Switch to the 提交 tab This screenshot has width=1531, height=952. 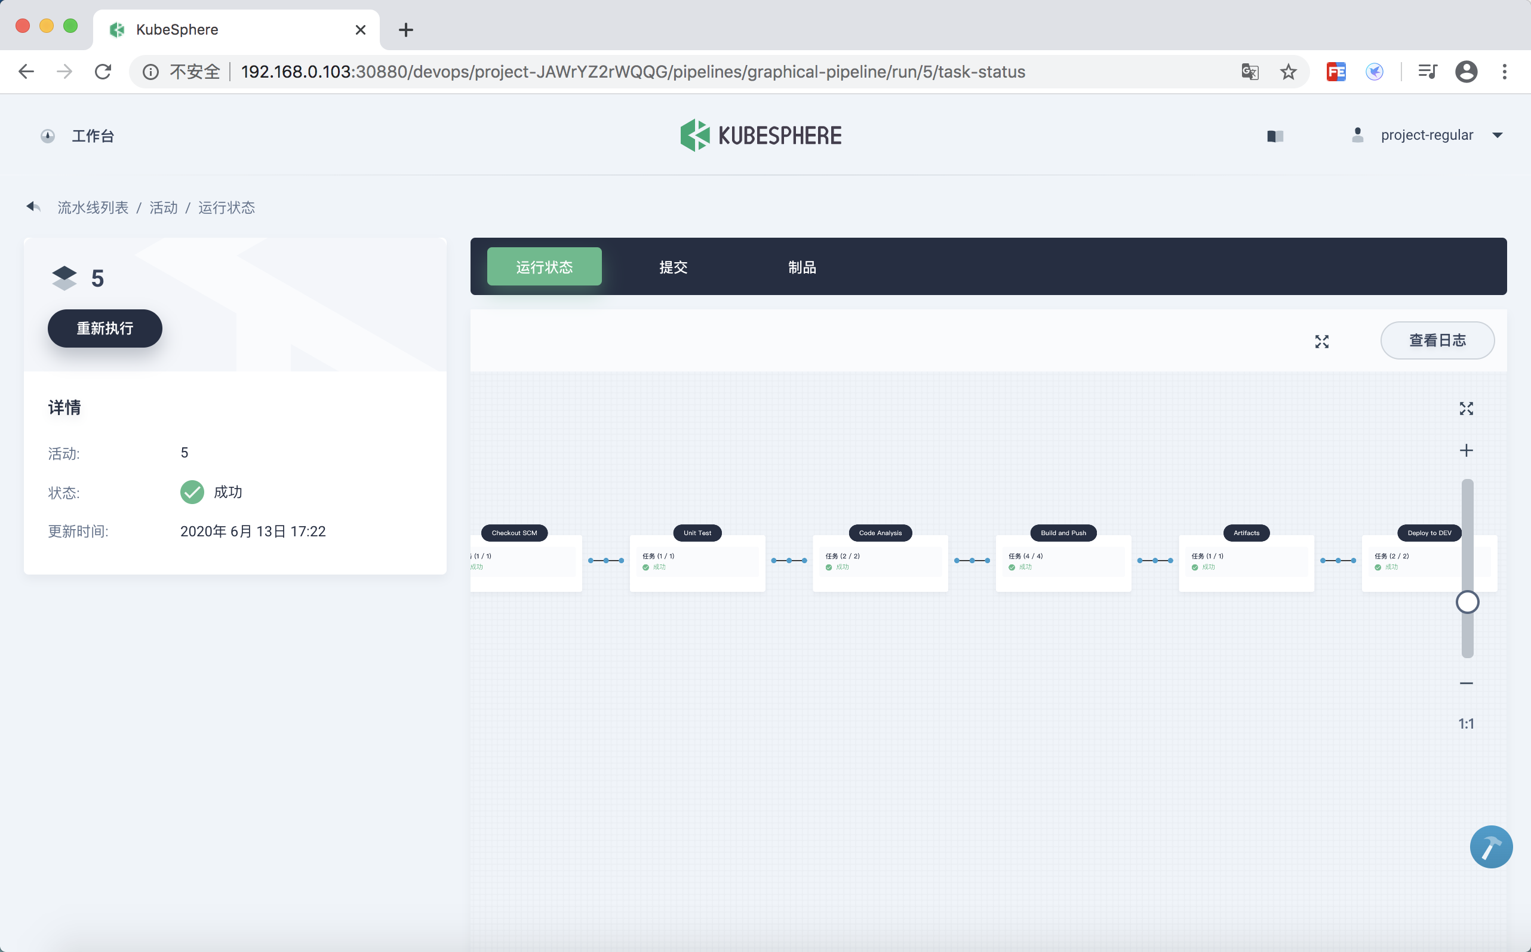click(673, 267)
